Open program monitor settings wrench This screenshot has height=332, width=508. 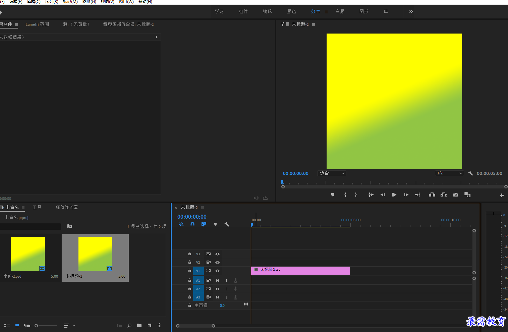[x=470, y=173]
